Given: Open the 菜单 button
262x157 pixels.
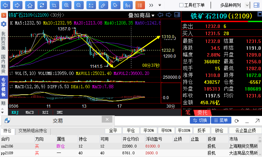Looking at the screenshot, I should coord(221,120).
